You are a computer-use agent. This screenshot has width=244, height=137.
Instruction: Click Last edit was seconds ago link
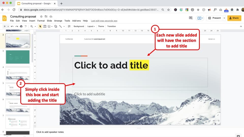pos(104,21)
